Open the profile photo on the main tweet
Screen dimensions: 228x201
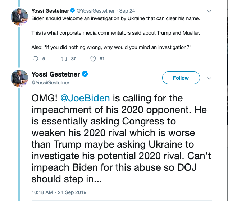click(20, 78)
